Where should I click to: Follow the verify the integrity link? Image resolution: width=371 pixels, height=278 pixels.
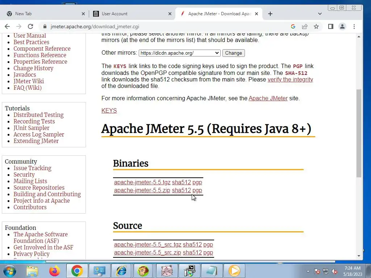point(290,79)
